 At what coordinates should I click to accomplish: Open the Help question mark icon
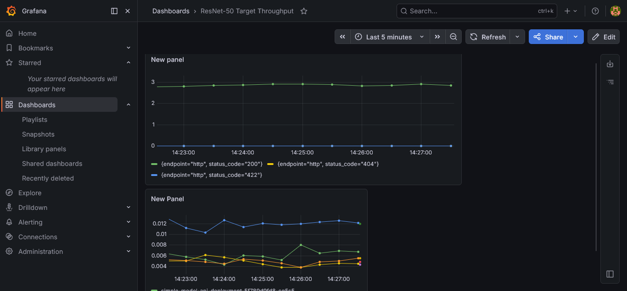tap(595, 11)
